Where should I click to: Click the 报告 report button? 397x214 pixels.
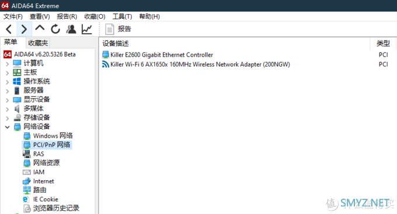pos(119,29)
